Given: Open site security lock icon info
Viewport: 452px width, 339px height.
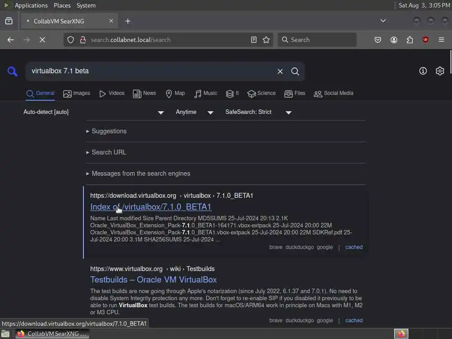Looking at the screenshot, I should point(83,40).
